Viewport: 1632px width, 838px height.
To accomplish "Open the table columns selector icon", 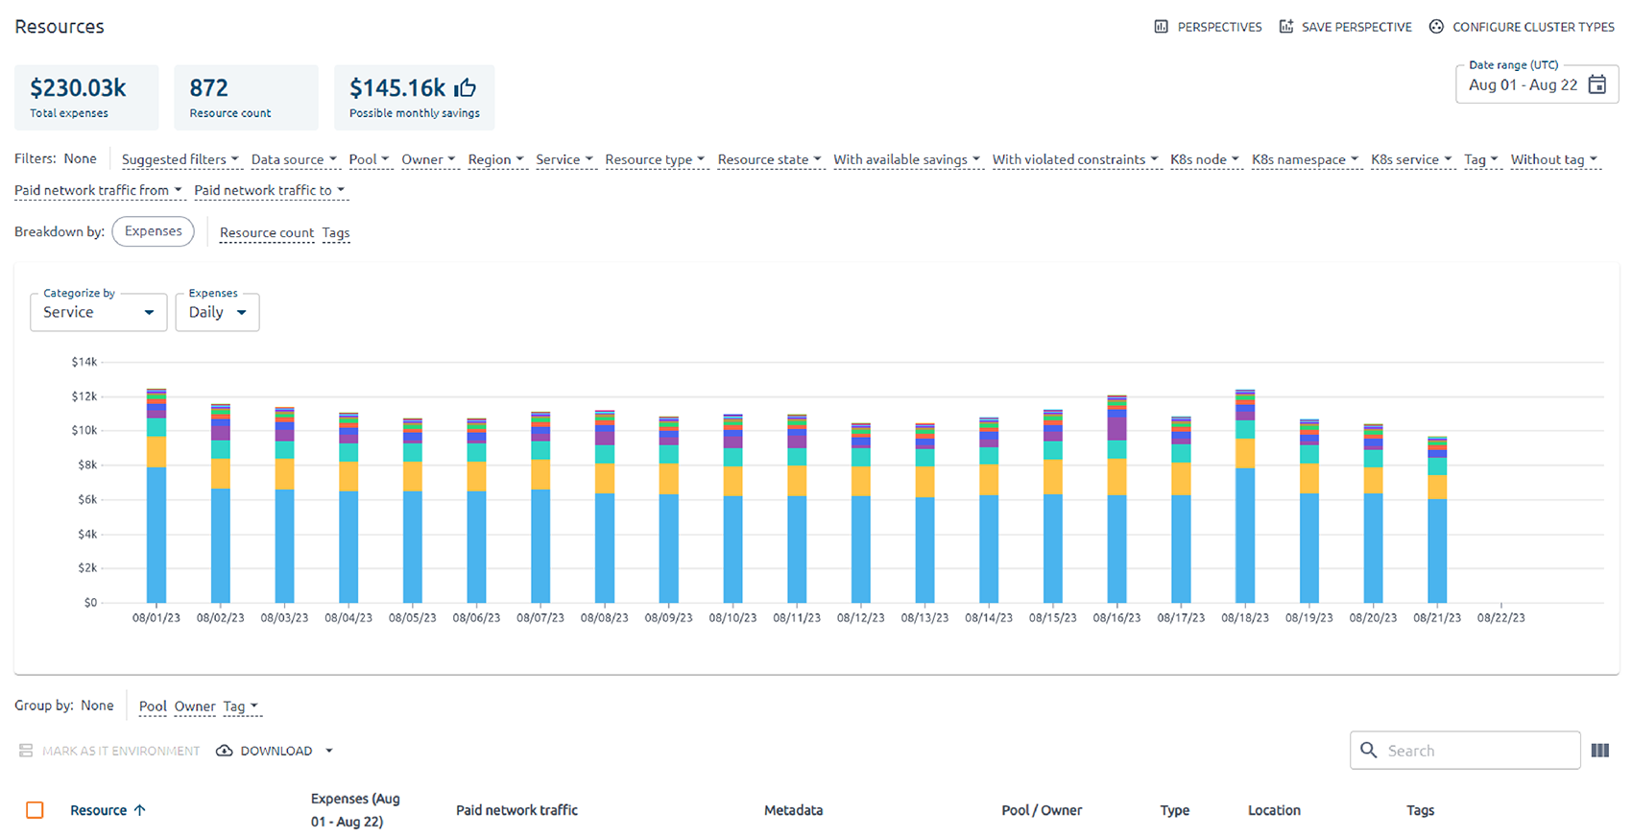I will pos(1600,751).
